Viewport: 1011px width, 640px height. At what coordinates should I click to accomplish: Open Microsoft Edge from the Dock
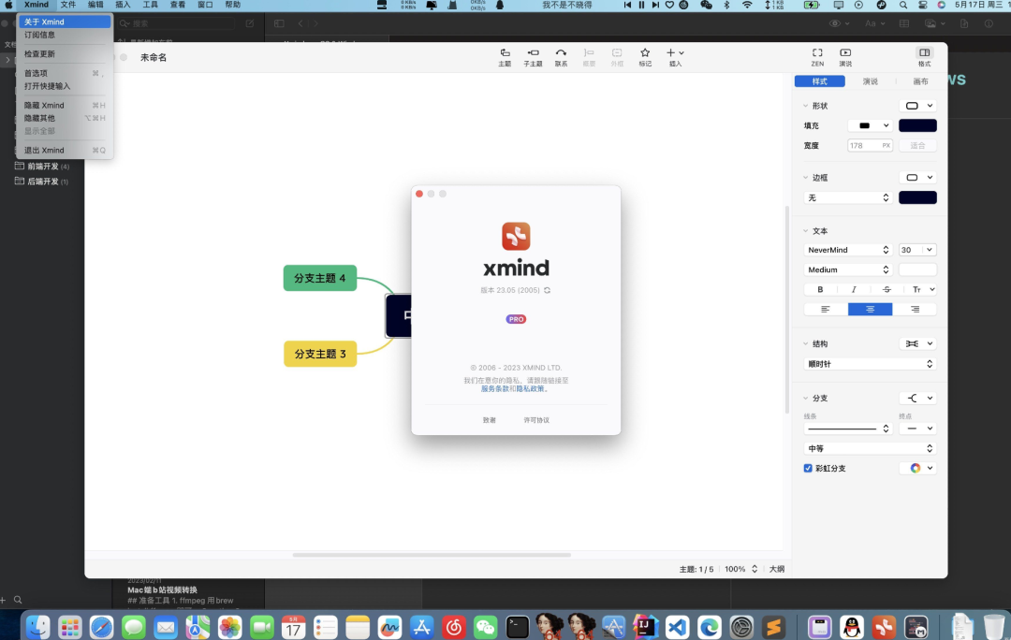coord(710,627)
